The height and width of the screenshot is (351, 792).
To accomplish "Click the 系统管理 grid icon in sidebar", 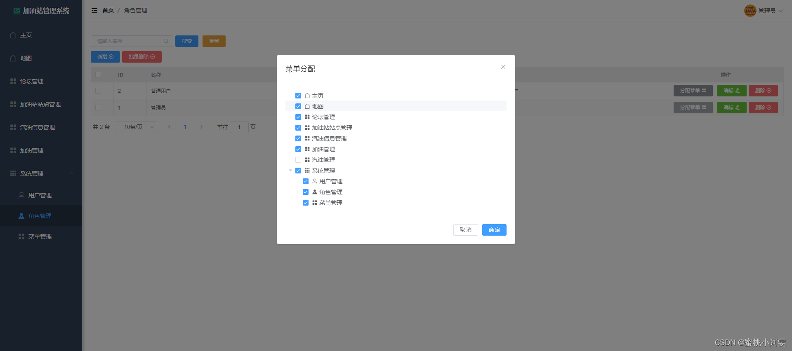I will pos(13,173).
